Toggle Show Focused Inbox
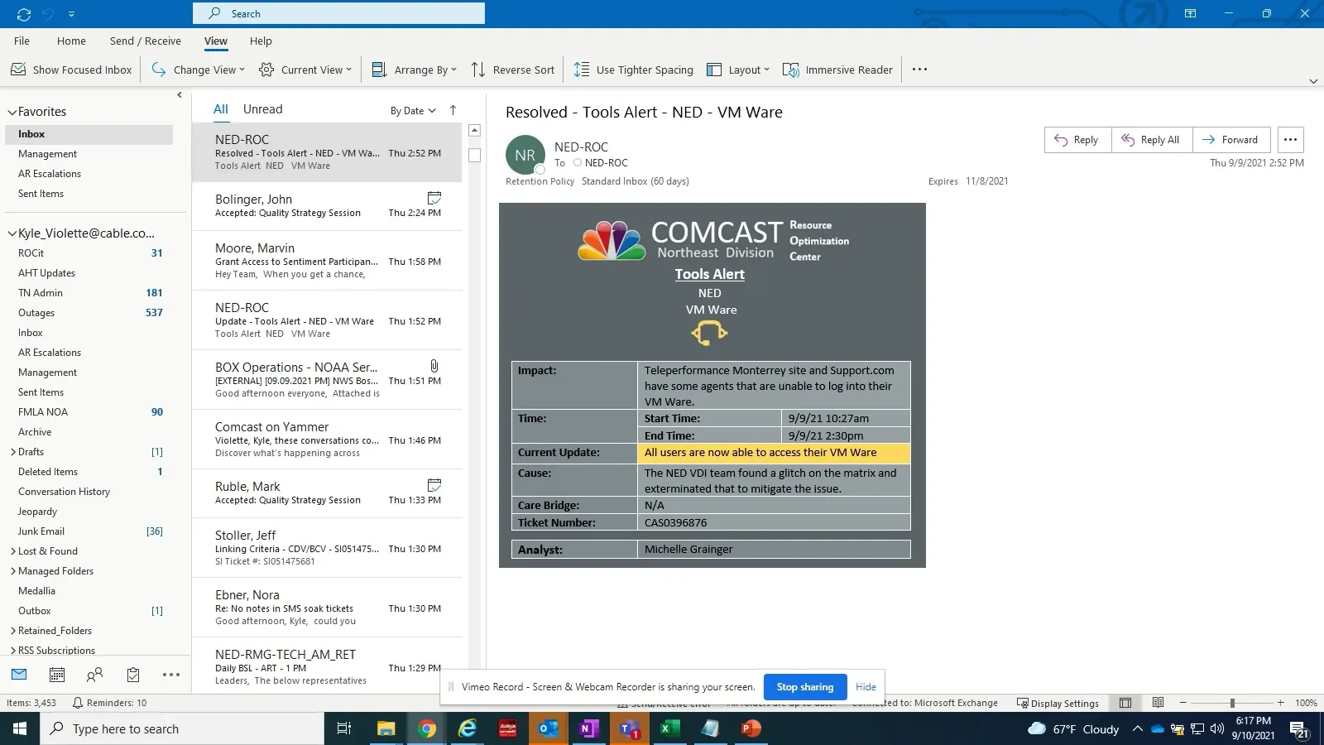 pyautogui.click(x=72, y=70)
